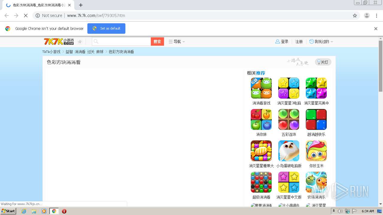The width and height of the screenshot is (383, 215).
Task: Open the 你好玉米 game icon
Action: click(316, 151)
